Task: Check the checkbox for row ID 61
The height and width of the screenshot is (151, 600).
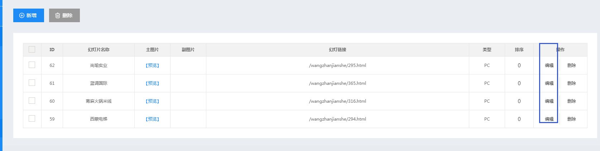Action: tap(32, 83)
